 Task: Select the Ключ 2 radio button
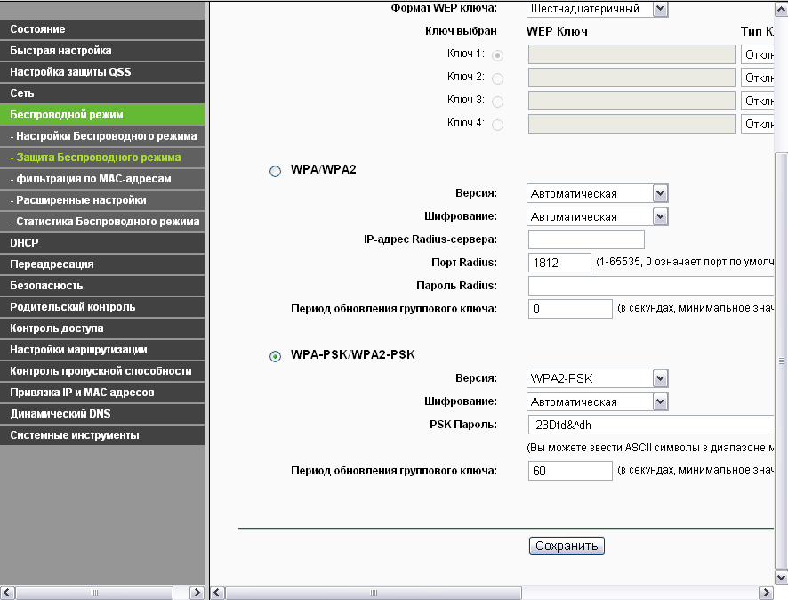click(497, 78)
